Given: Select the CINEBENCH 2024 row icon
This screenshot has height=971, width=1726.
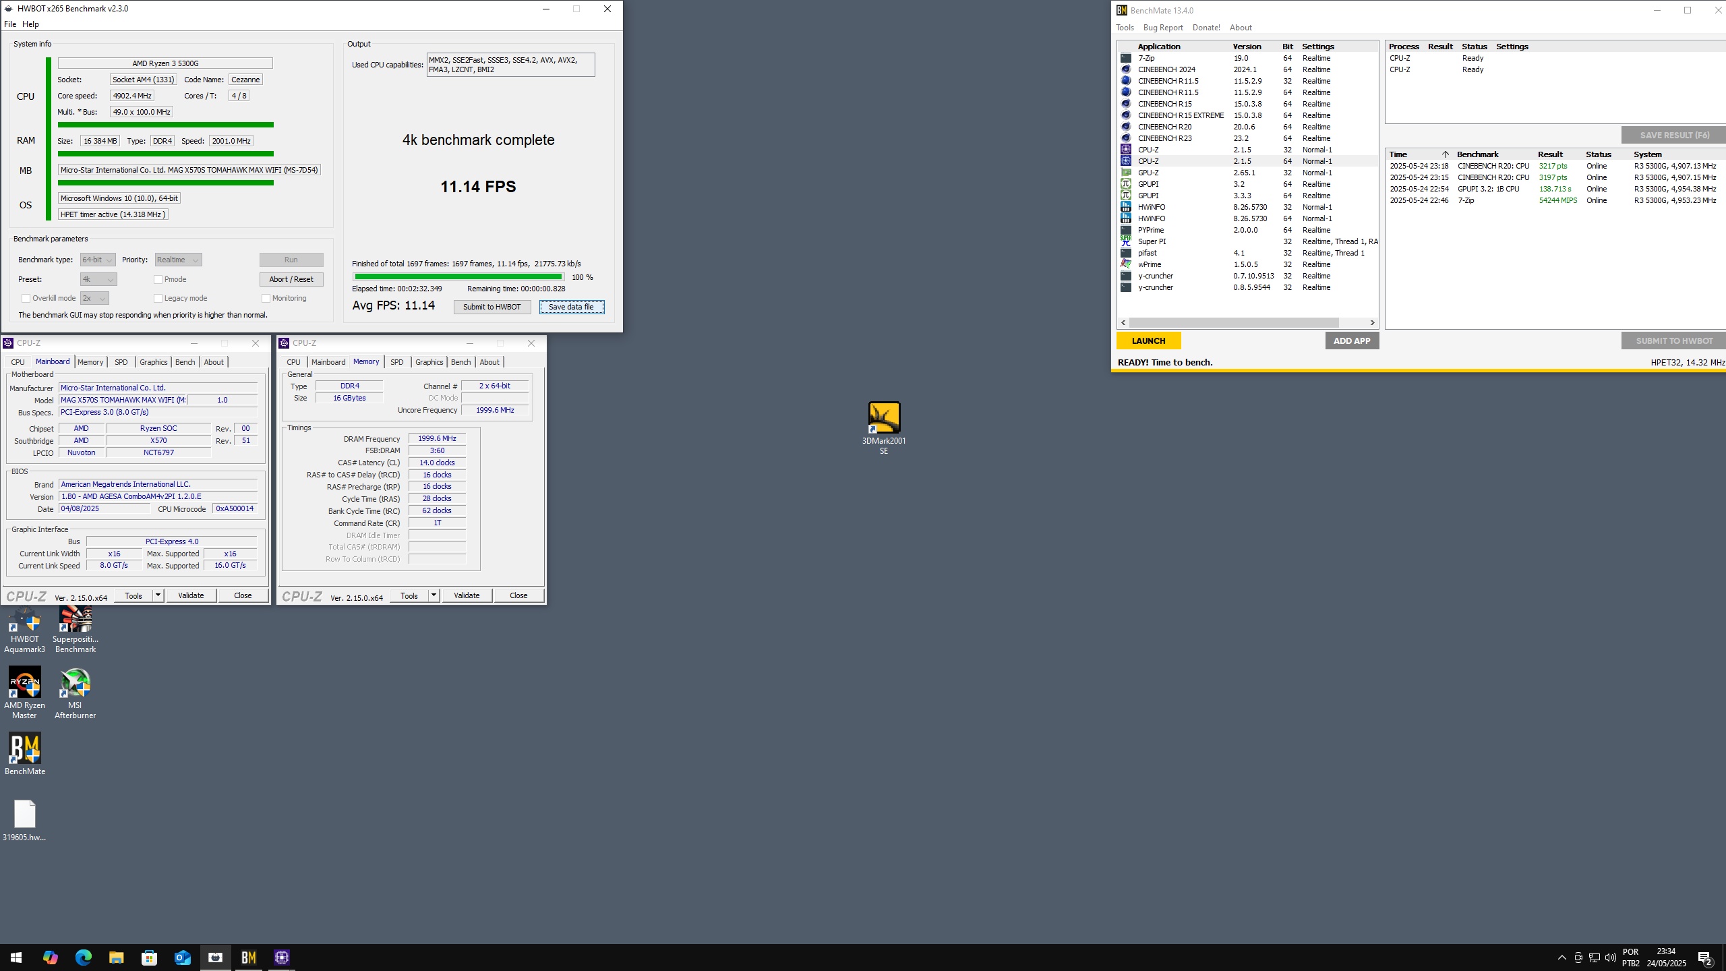Looking at the screenshot, I should point(1125,69).
